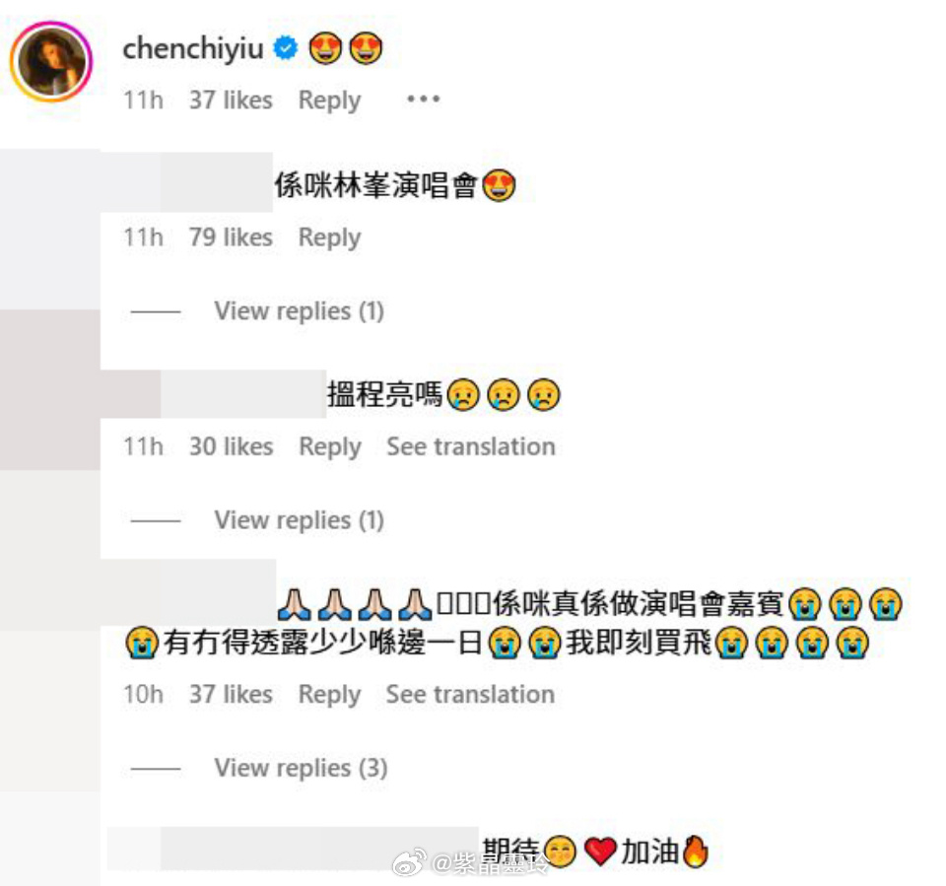View the 79 likes count

click(x=231, y=238)
